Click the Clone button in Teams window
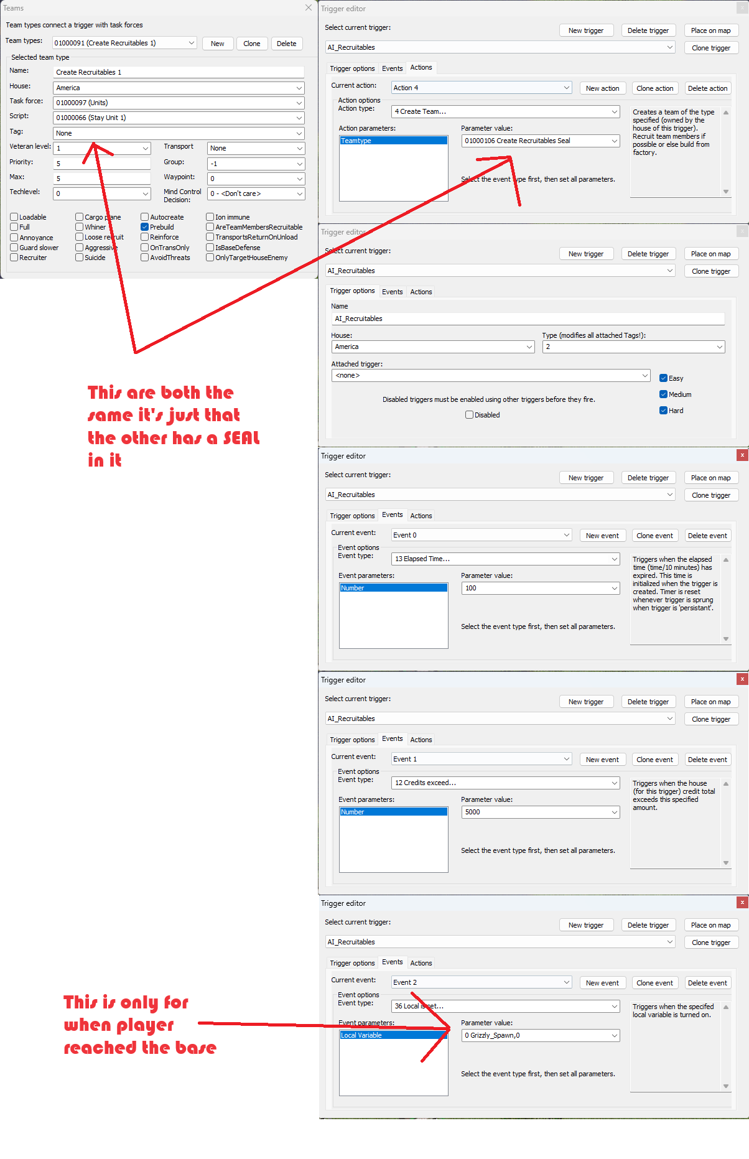This screenshot has height=1159, width=749. point(251,44)
